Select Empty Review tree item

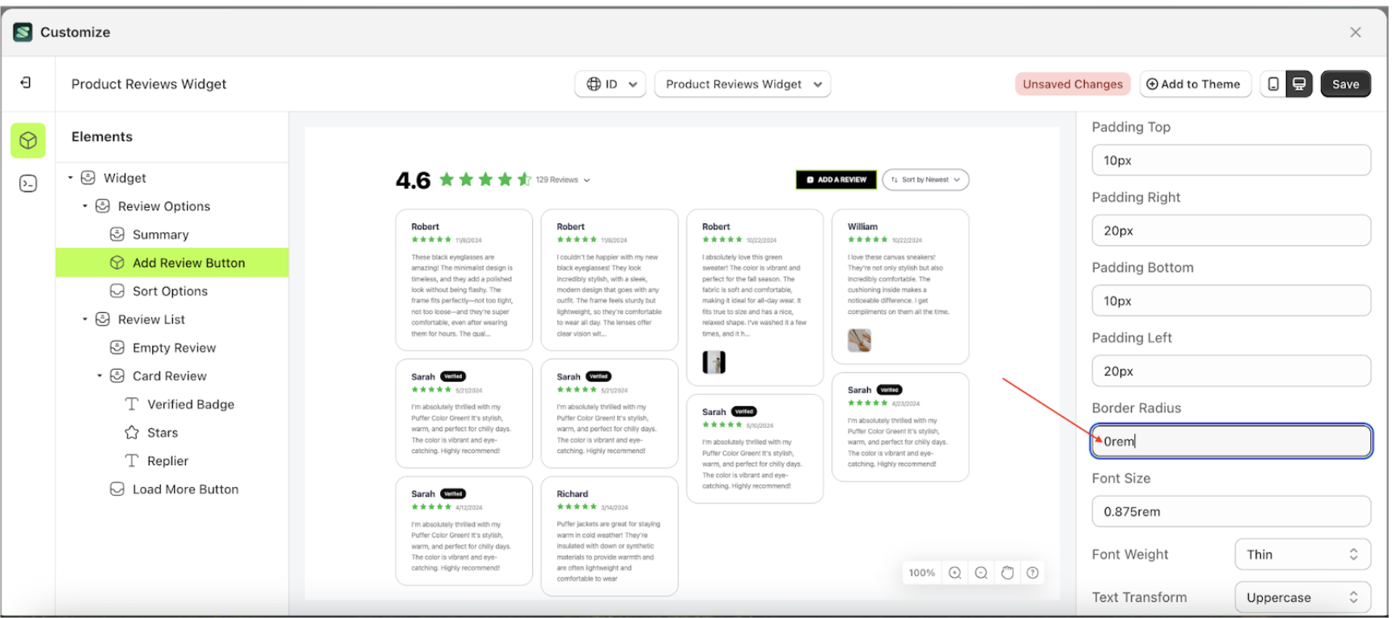click(174, 348)
